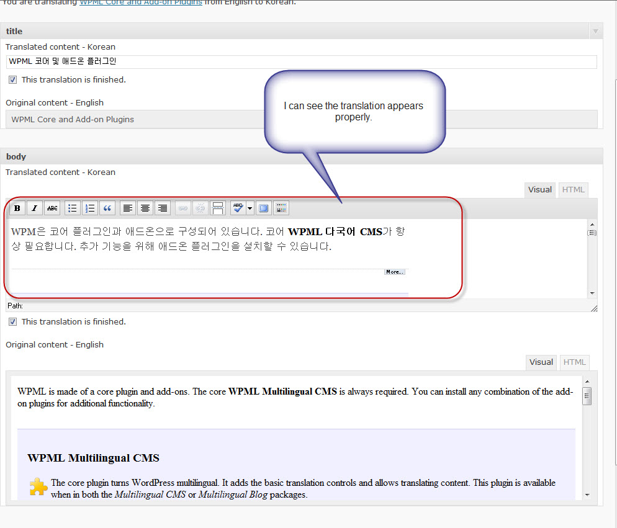Click the Korean title translation input field
This screenshot has width=617, height=528.
(302, 62)
